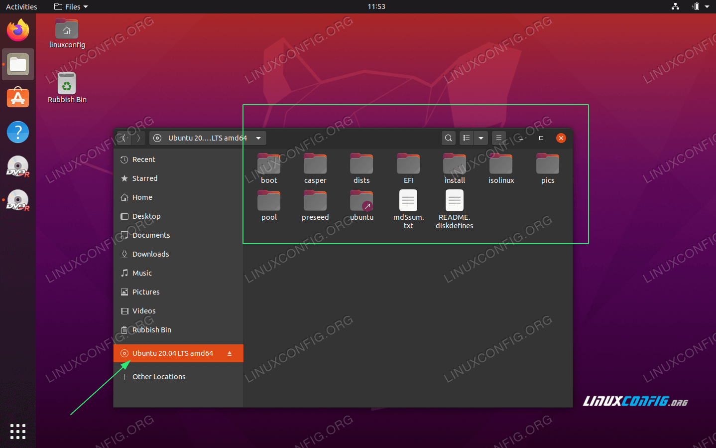Close the Files window

click(561, 138)
